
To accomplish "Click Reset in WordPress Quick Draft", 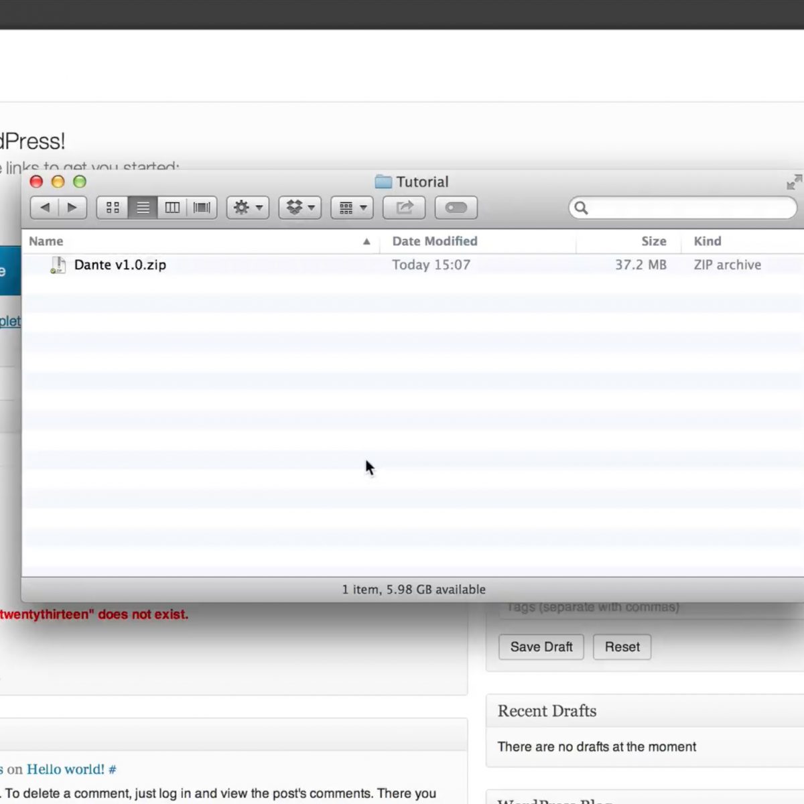I will [x=622, y=647].
